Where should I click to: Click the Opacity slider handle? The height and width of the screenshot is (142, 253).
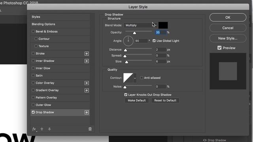pyautogui.click(x=134, y=33)
